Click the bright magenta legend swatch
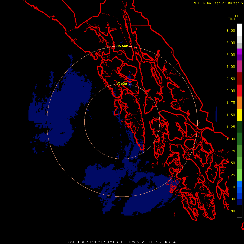Viewport: 244px width, 244px height. coord(239,52)
